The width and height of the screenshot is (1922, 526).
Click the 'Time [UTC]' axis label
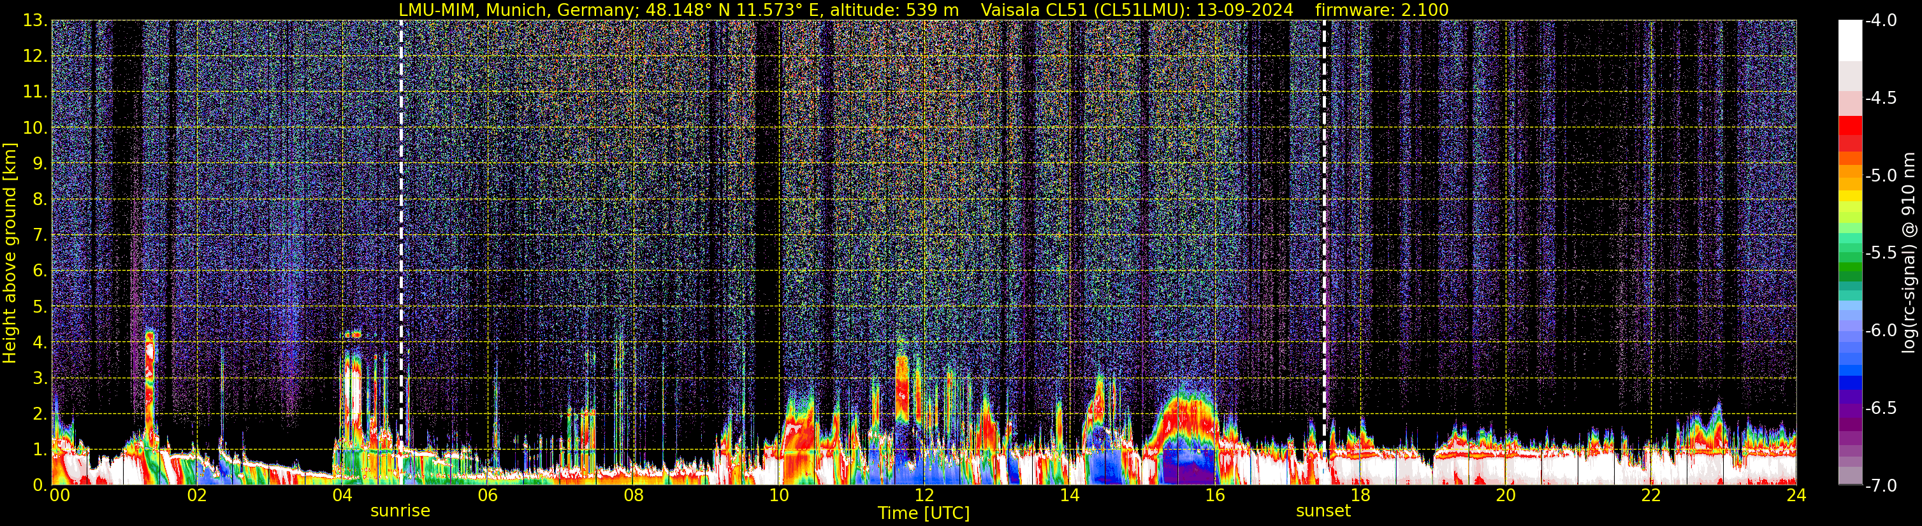point(924,513)
